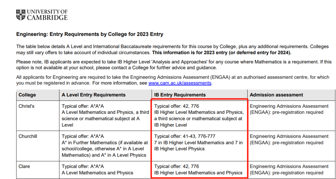Select the College column header
This screenshot has width=336, height=179.
point(38,95)
